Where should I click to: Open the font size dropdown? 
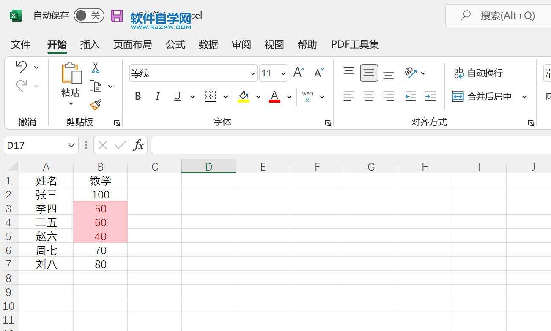pos(282,73)
